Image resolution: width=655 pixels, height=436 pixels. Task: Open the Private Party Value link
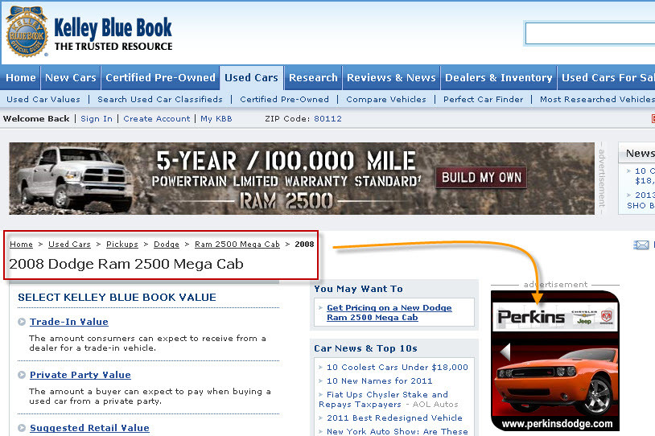pyautogui.click(x=80, y=375)
